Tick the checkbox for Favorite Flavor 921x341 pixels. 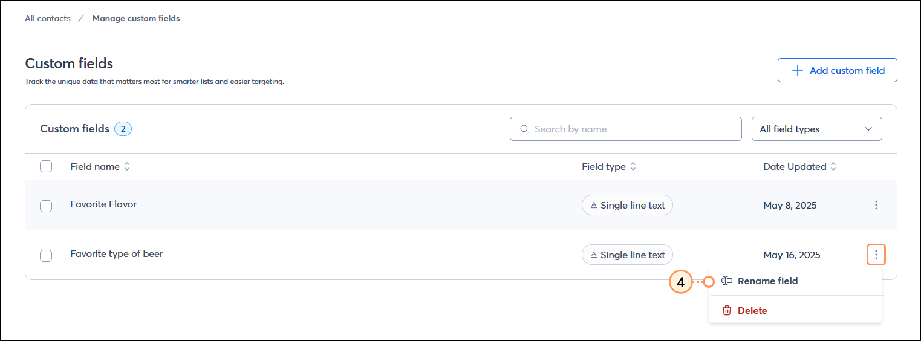coord(46,206)
